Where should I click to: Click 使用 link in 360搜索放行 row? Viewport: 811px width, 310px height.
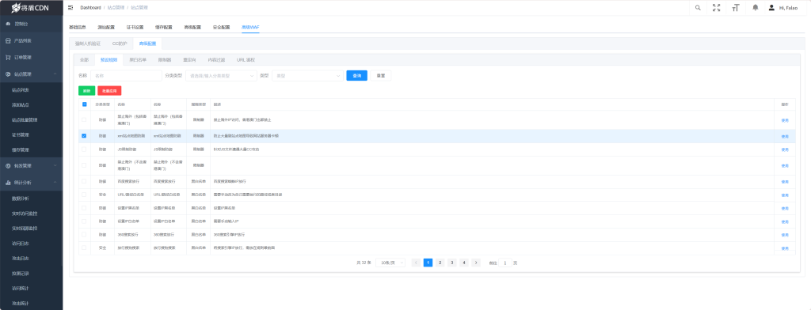click(785, 235)
